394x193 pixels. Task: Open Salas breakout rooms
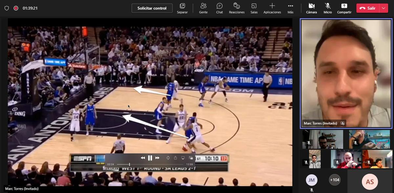point(254,8)
